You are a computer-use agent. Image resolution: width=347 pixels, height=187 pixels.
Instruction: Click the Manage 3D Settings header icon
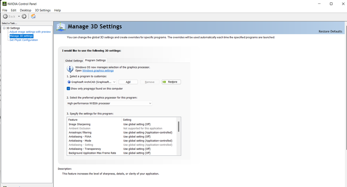tap(61, 27)
